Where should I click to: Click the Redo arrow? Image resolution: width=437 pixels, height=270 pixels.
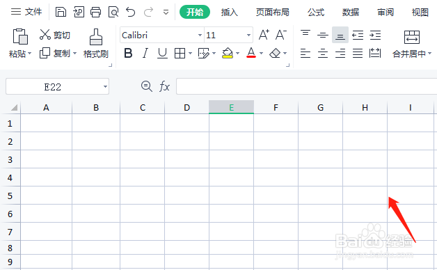pos(148,12)
